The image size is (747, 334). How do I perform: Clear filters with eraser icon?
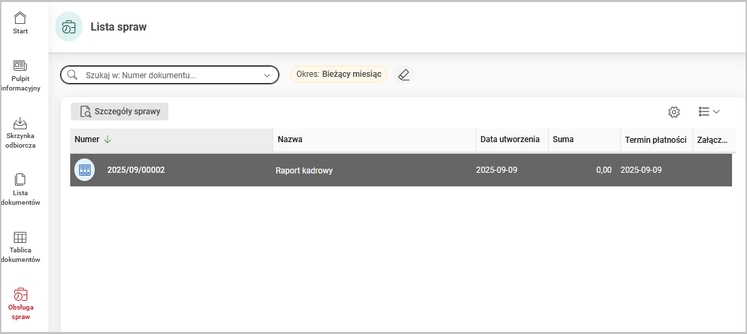point(403,75)
